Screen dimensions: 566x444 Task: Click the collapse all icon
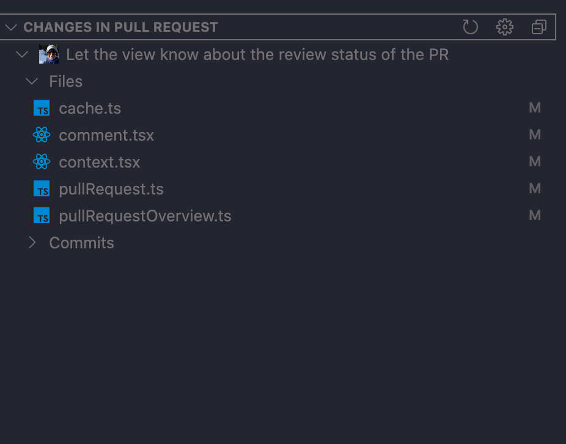click(x=539, y=27)
